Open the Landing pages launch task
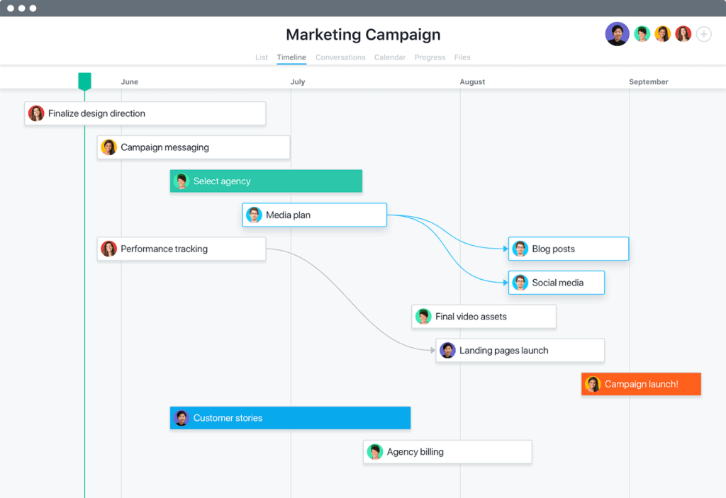 pyautogui.click(x=519, y=350)
